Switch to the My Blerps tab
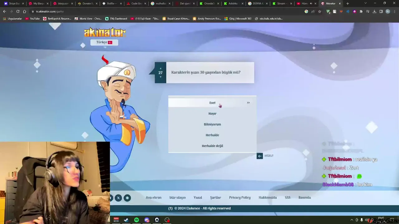Viewport: 399px width, 224px height. [x=39, y=3]
